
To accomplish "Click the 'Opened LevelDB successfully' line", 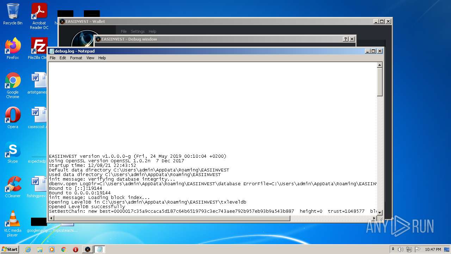I will tap(87, 207).
